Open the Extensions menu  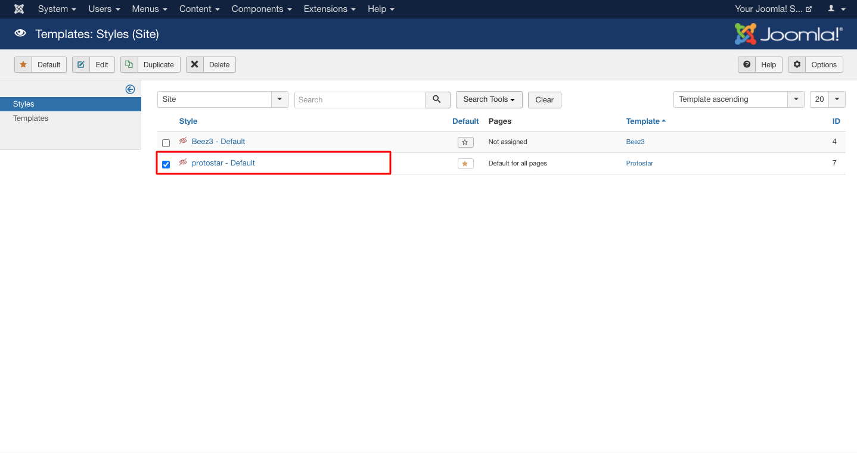click(x=330, y=9)
